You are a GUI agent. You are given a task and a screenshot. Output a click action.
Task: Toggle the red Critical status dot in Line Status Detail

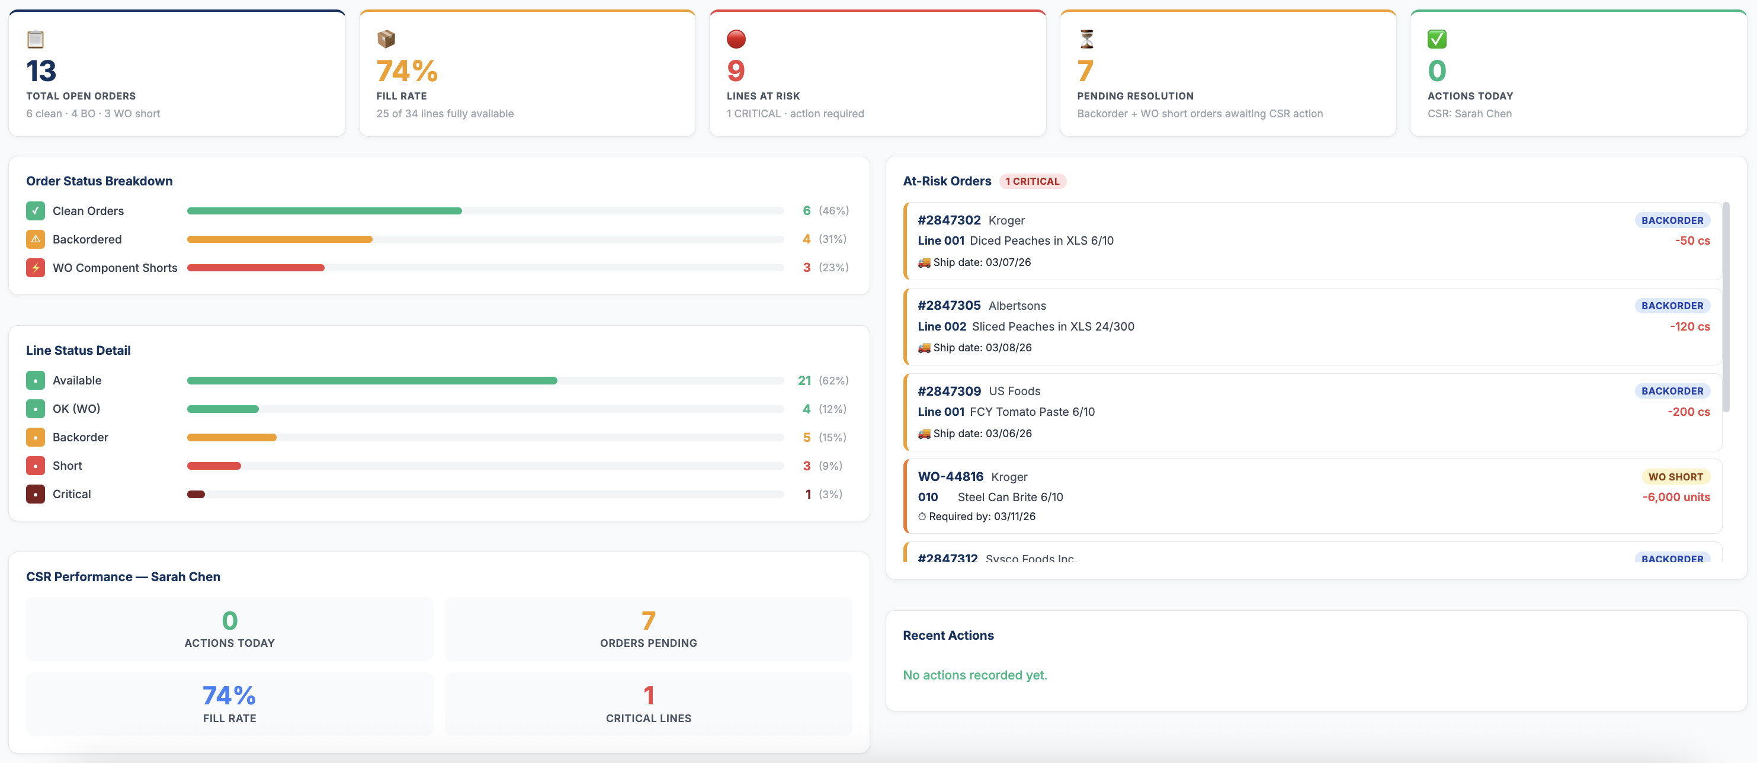click(35, 493)
